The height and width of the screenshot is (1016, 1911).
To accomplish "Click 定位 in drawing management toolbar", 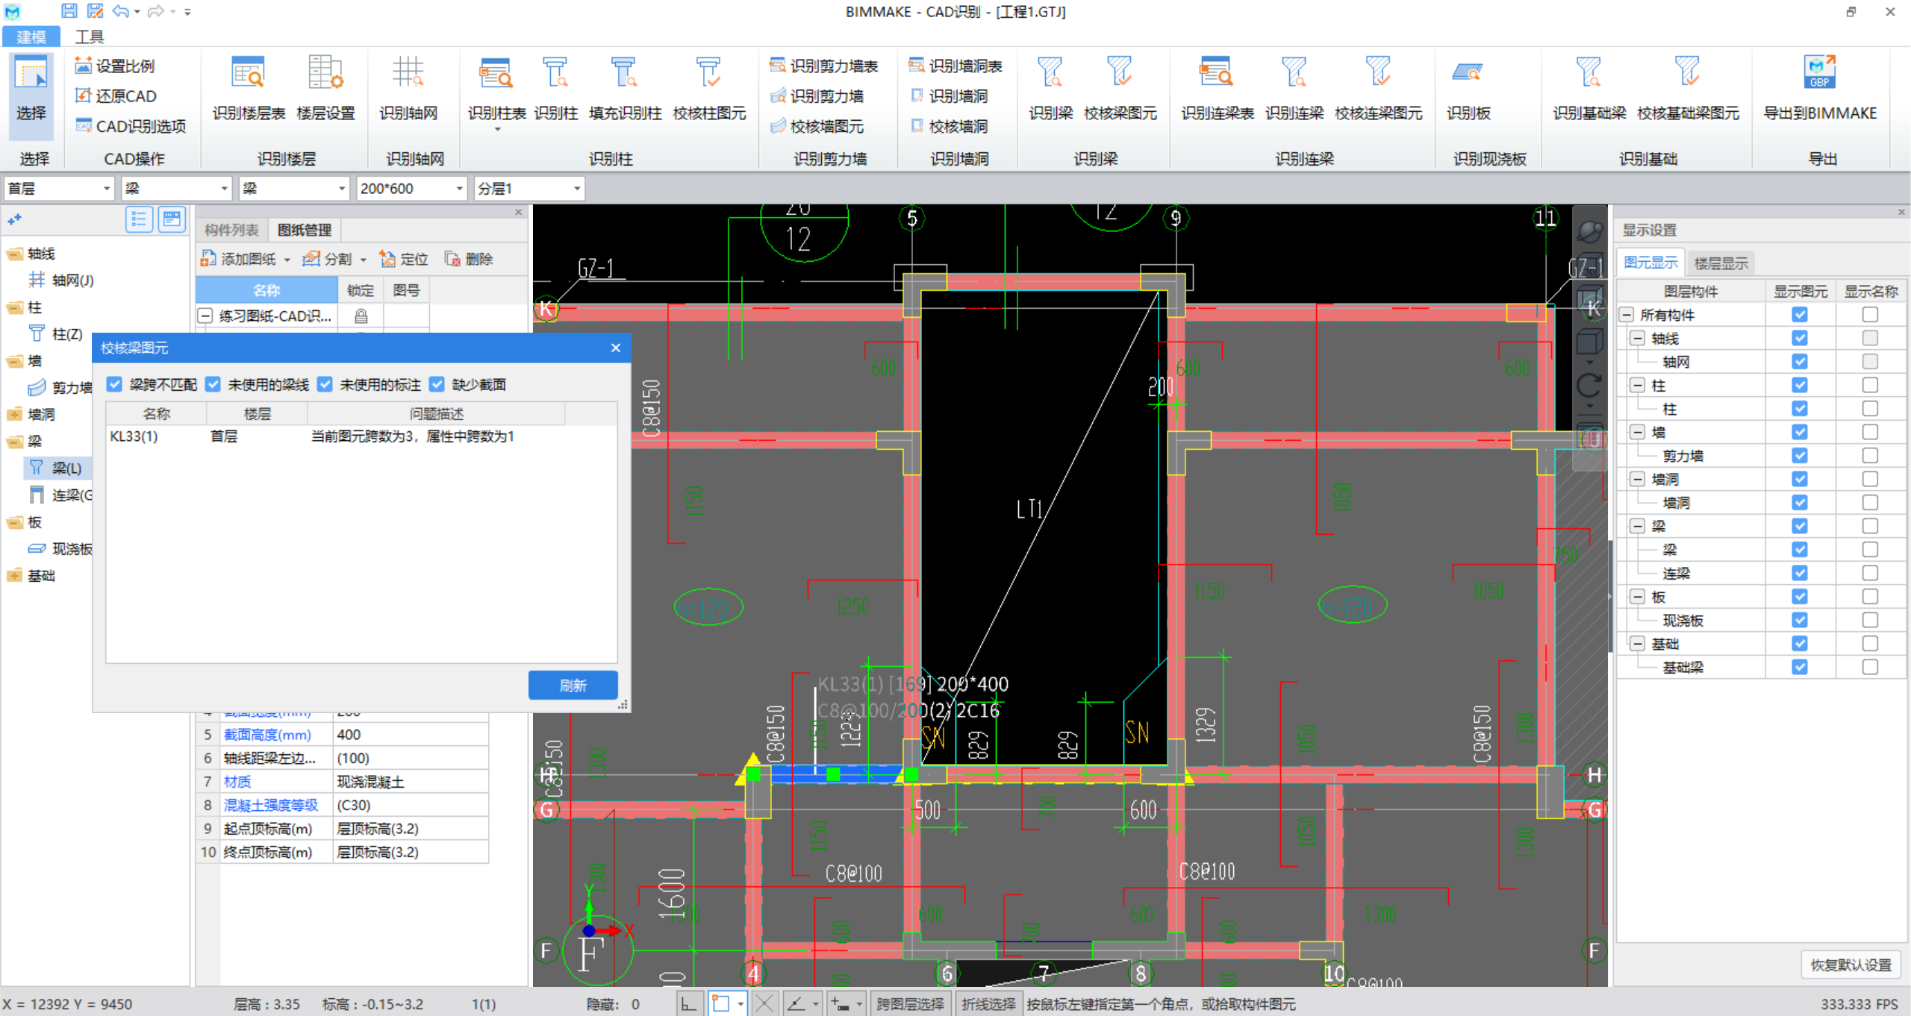I will (404, 259).
